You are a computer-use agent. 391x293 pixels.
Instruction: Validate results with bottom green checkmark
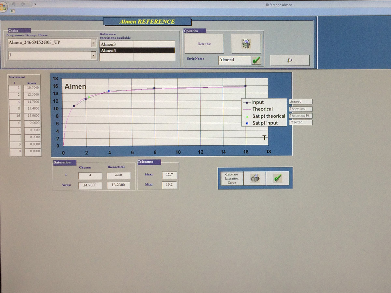tap(277, 178)
